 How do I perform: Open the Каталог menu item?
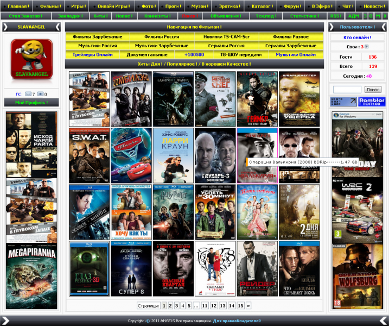260,6
